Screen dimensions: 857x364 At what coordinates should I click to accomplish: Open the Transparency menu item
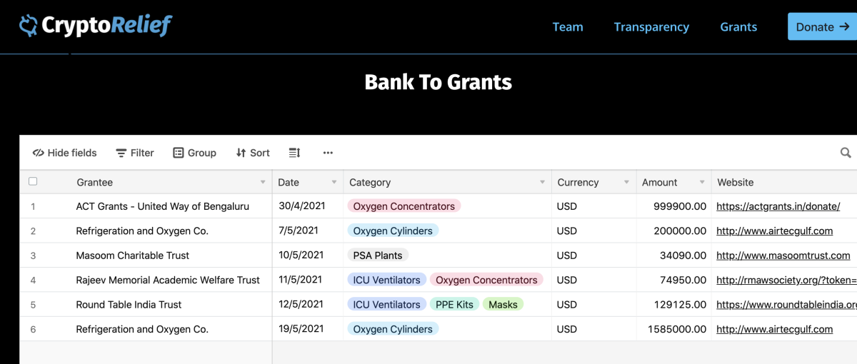[651, 27]
